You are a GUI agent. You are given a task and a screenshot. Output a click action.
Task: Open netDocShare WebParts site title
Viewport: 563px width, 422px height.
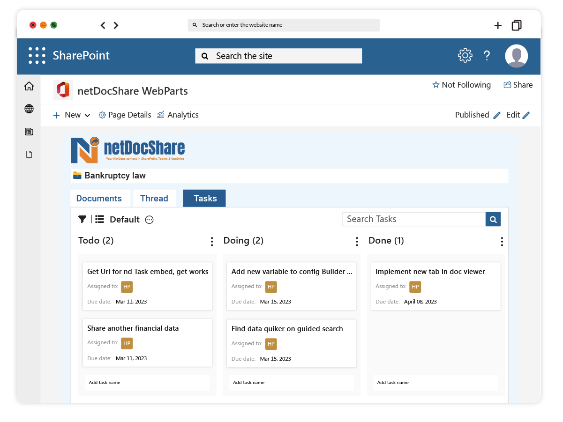[133, 91]
